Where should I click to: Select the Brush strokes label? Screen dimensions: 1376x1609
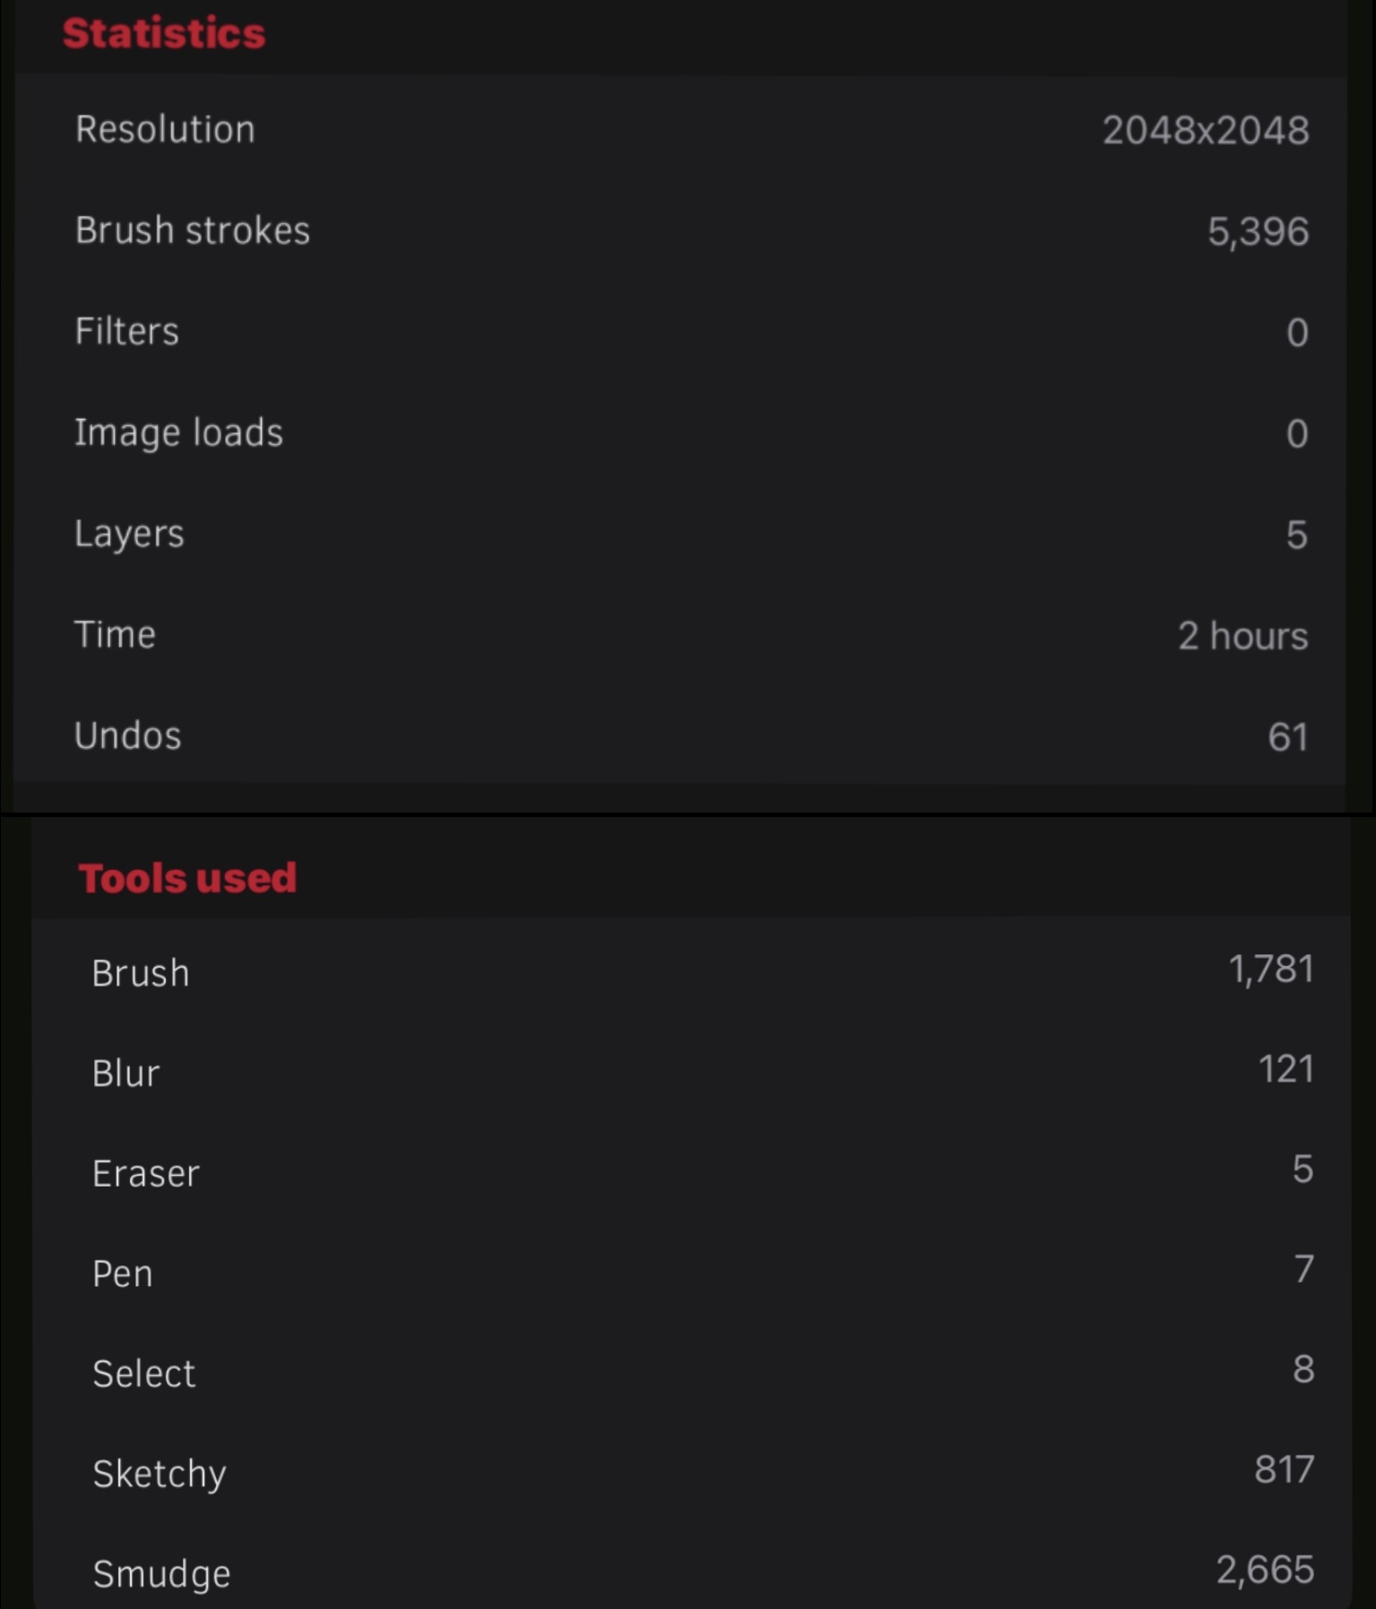pyautogui.click(x=193, y=230)
